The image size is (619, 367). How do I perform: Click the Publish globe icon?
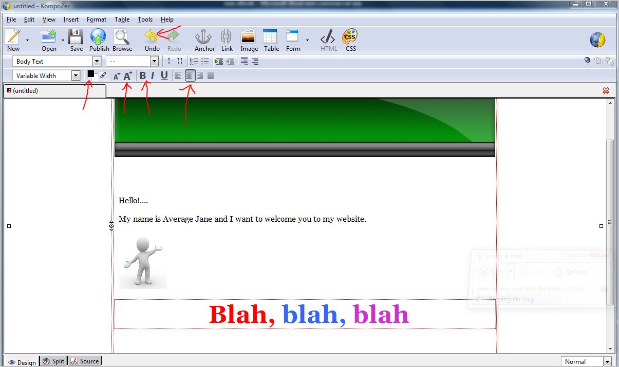98,37
